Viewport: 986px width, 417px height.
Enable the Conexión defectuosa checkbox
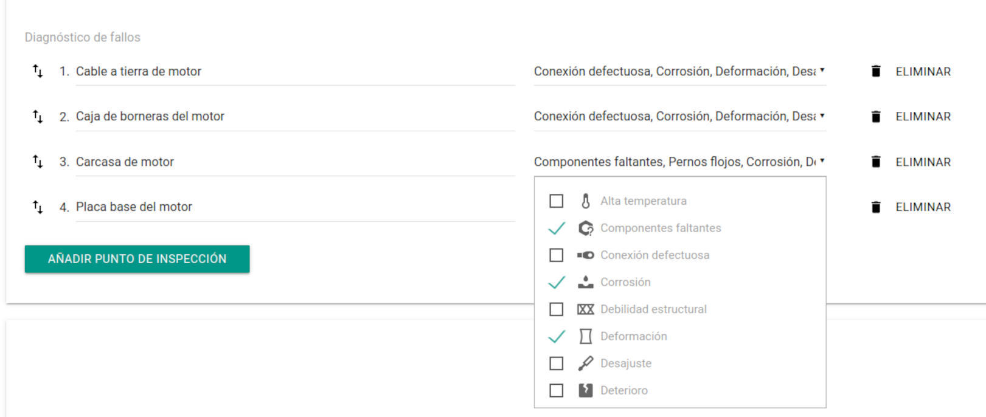tap(556, 255)
